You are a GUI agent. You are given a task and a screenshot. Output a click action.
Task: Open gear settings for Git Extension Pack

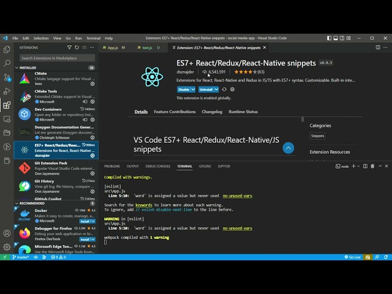point(92,173)
